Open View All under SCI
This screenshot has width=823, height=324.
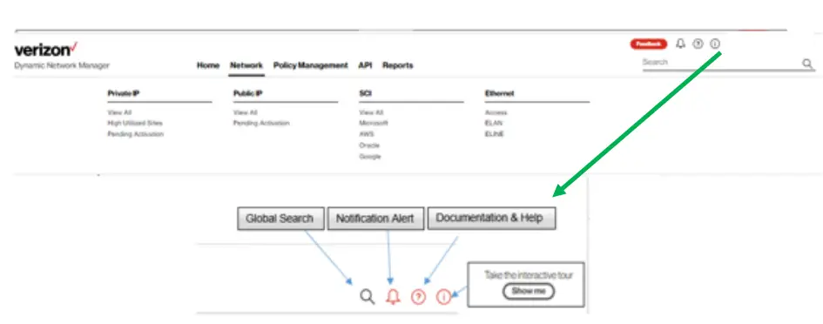click(x=371, y=112)
